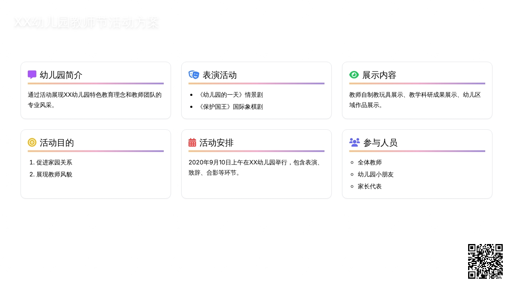Click the green eye icon
The width and height of the screenshot is (513, 289).
coord(354,75)
